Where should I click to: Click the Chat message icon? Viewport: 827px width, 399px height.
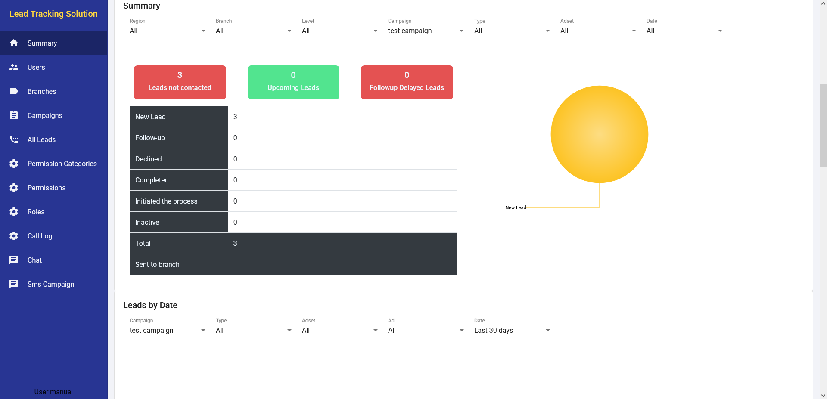(14, 260)
